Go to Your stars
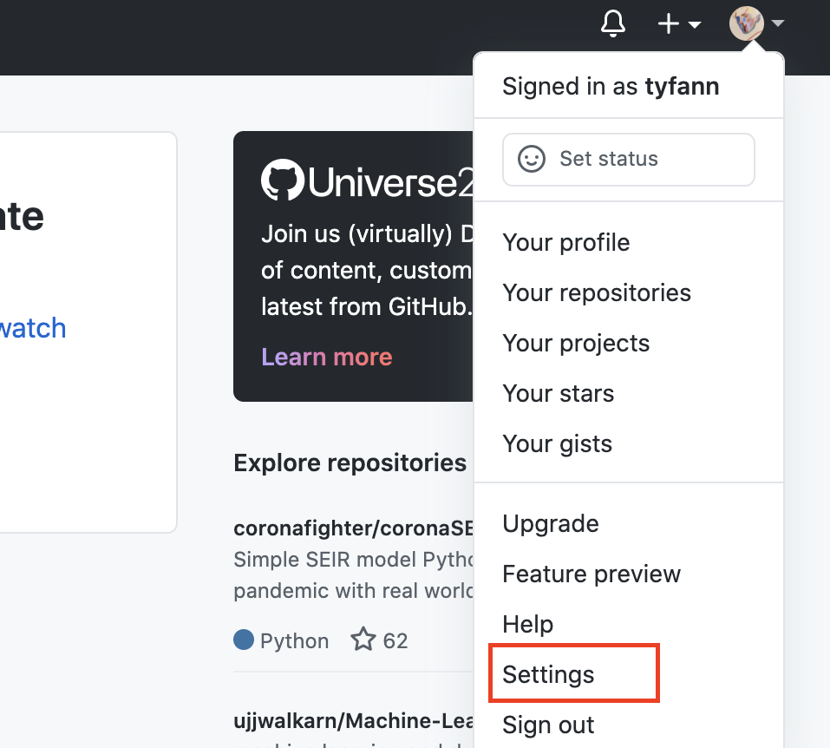Viewport: 830px width, 748px height. pos(558,394)
